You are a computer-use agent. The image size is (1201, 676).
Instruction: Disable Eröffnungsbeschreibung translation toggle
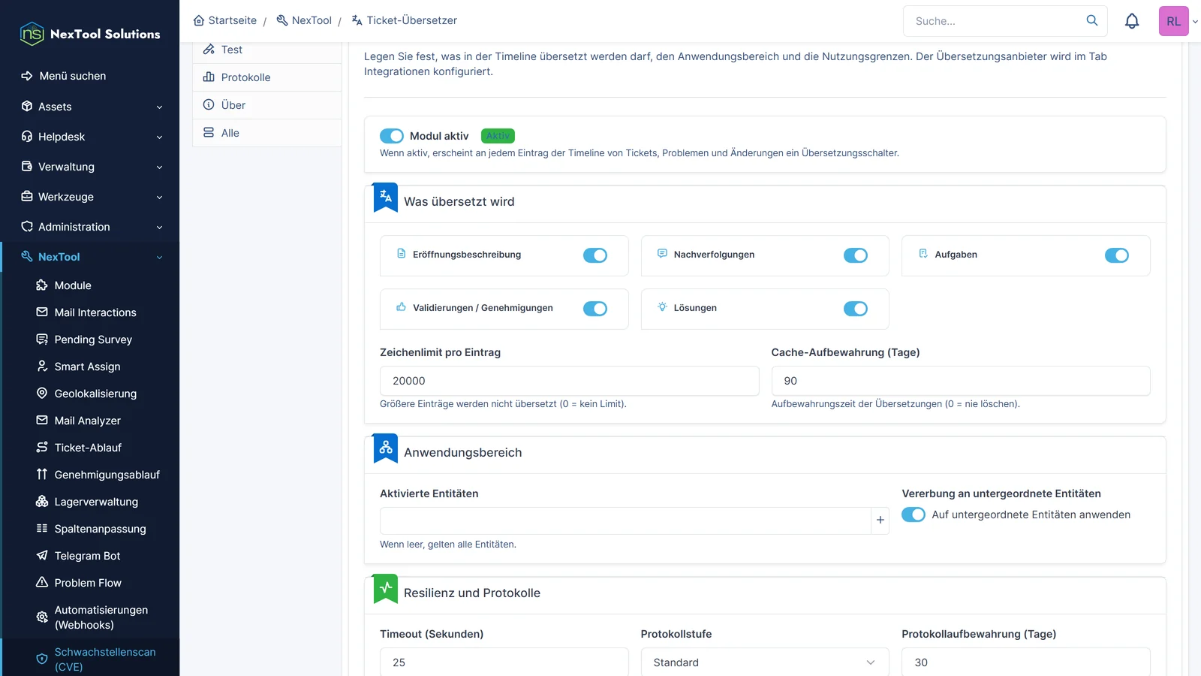click(595, 255)
